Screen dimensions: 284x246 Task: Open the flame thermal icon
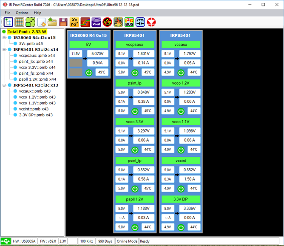click(118, 22)
